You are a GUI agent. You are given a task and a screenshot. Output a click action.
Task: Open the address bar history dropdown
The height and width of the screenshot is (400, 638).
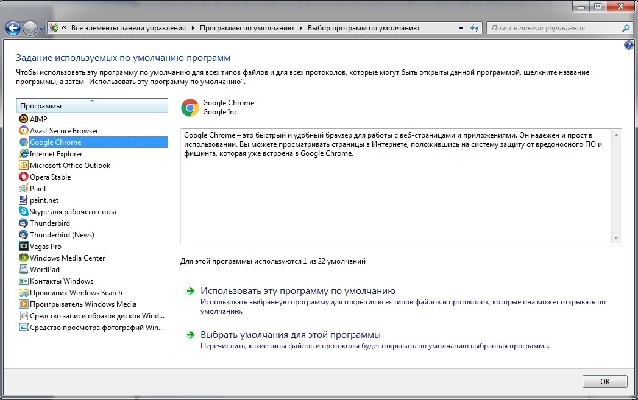(461, 29)
